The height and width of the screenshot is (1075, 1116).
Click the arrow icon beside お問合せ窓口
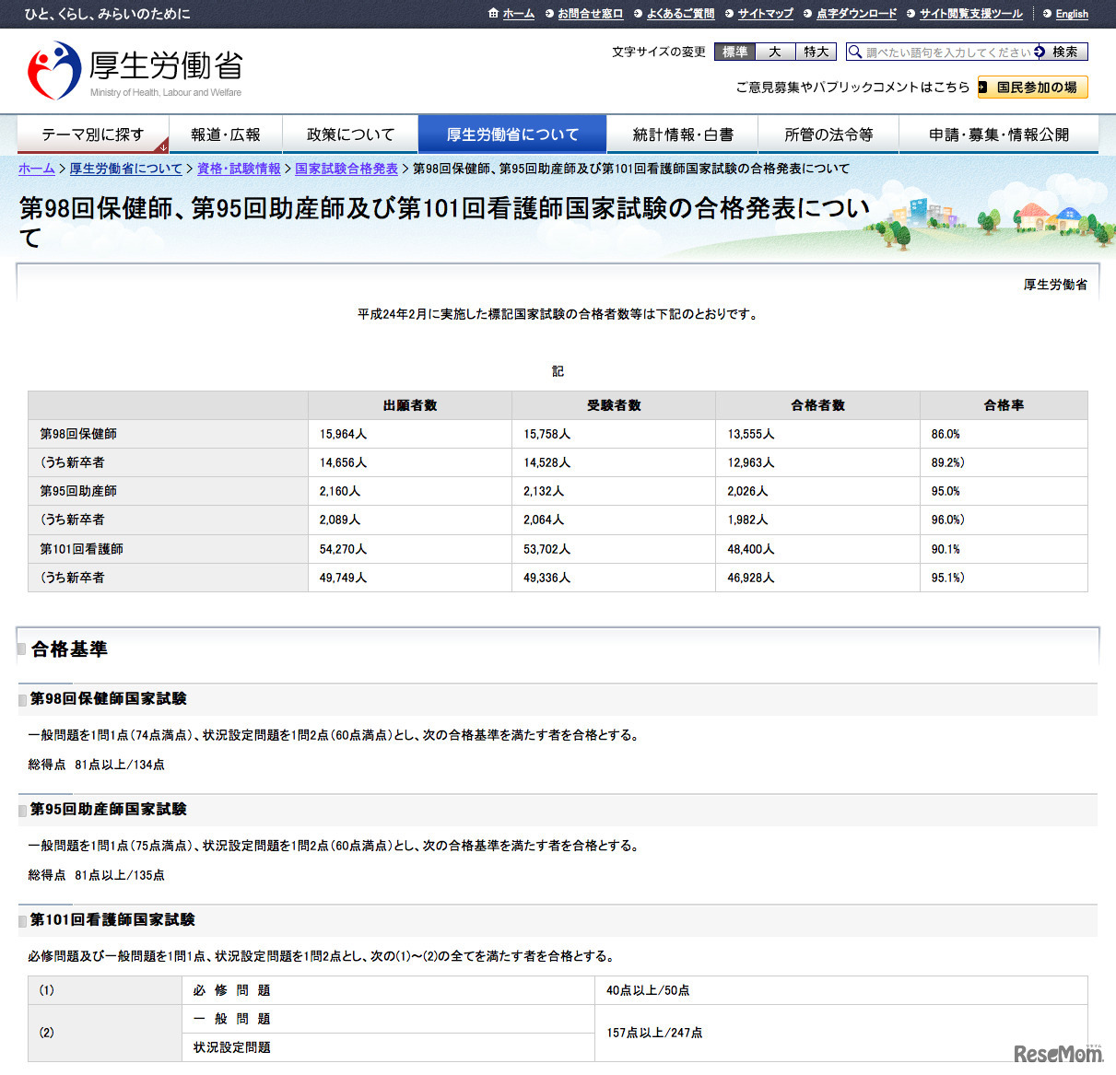[551, 14]
